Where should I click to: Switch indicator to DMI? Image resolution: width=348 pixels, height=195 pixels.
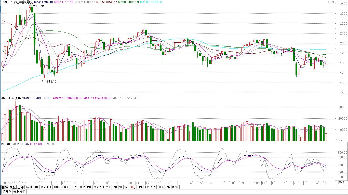point(36,187)
